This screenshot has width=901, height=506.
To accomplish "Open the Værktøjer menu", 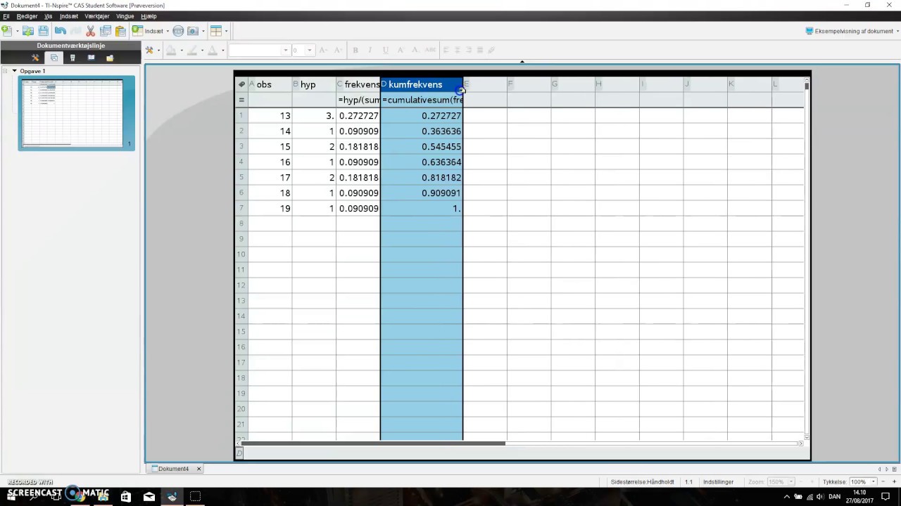I will coord(97,16).
